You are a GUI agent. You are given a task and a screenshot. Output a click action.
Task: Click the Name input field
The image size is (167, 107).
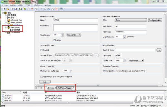pyautogui.click(x=75, y=20)
